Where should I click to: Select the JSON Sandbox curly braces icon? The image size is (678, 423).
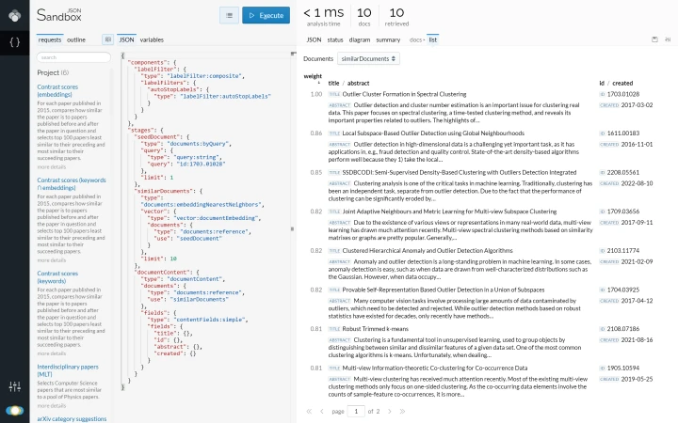(15, 42)
